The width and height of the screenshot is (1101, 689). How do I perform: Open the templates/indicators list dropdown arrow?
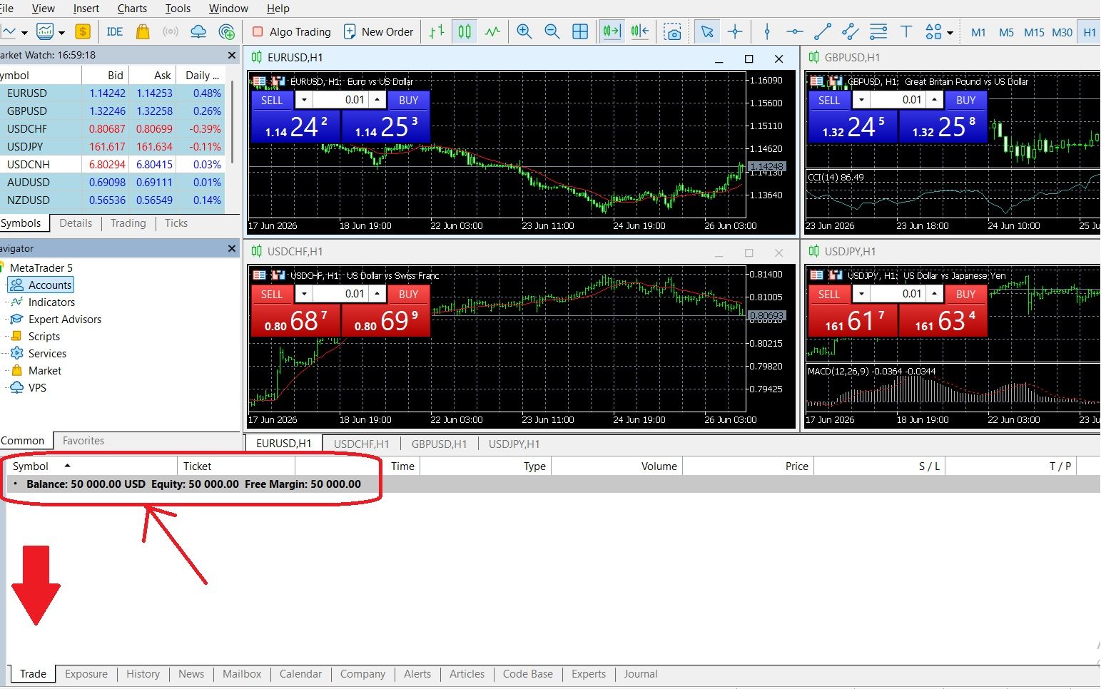tap(62, 32)
